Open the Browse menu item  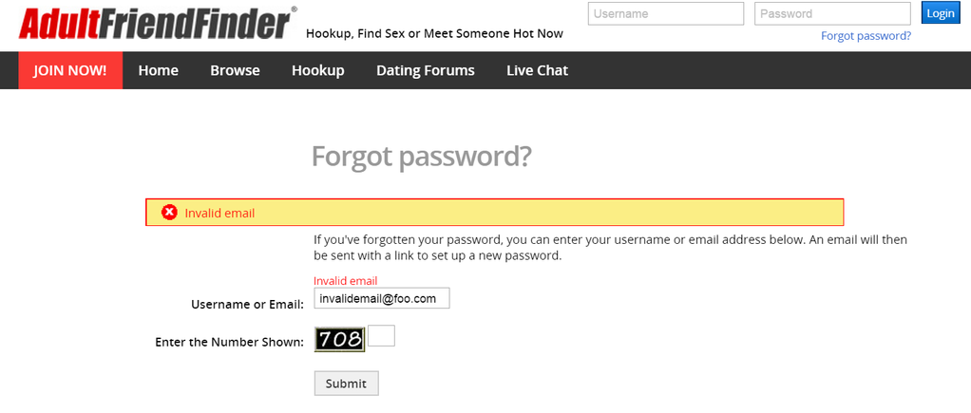[236, 70]
